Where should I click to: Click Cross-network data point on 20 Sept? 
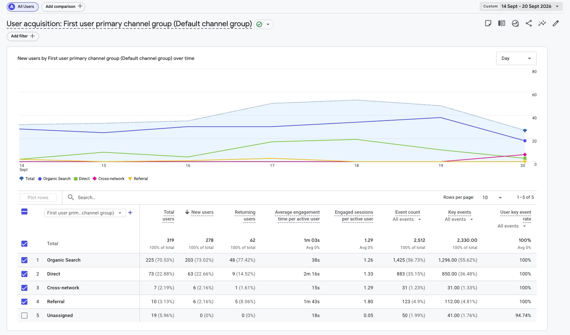tap(525, 155)
